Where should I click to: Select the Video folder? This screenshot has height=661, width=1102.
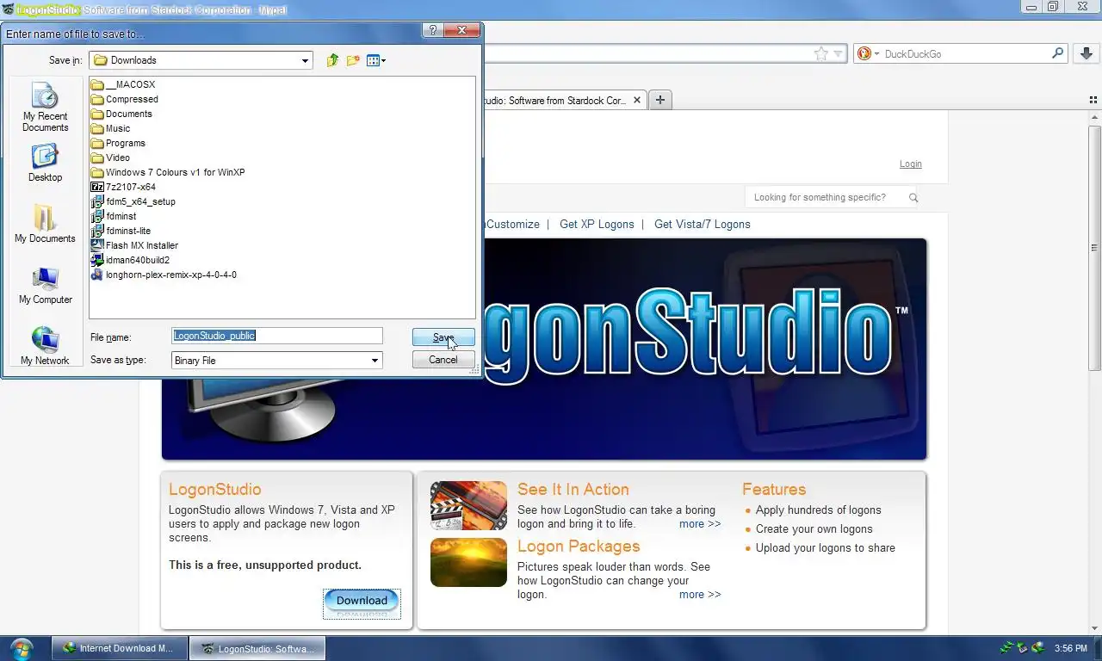pos(111,158)
